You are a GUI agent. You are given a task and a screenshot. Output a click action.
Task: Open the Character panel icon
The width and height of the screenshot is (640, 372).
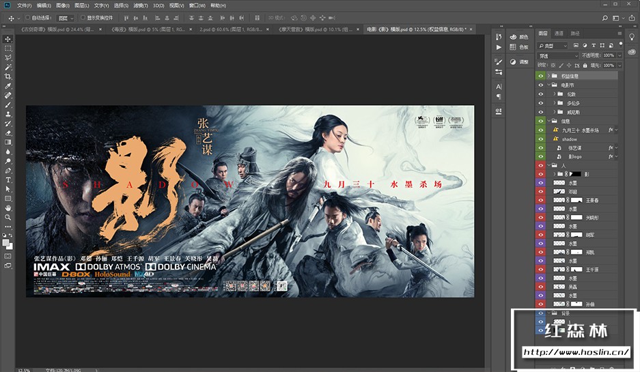click(499, 87)
